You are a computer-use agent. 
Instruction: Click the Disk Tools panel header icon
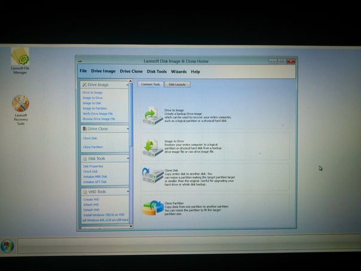click(x=85, y=159)
